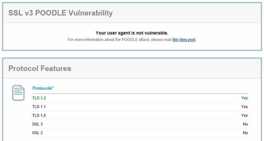Select the TLS 1.2 protocol label
264x141 pixels.
tap(37, 98)
